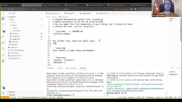Click the sync changes icon in status bar

[x=19, y=97]
